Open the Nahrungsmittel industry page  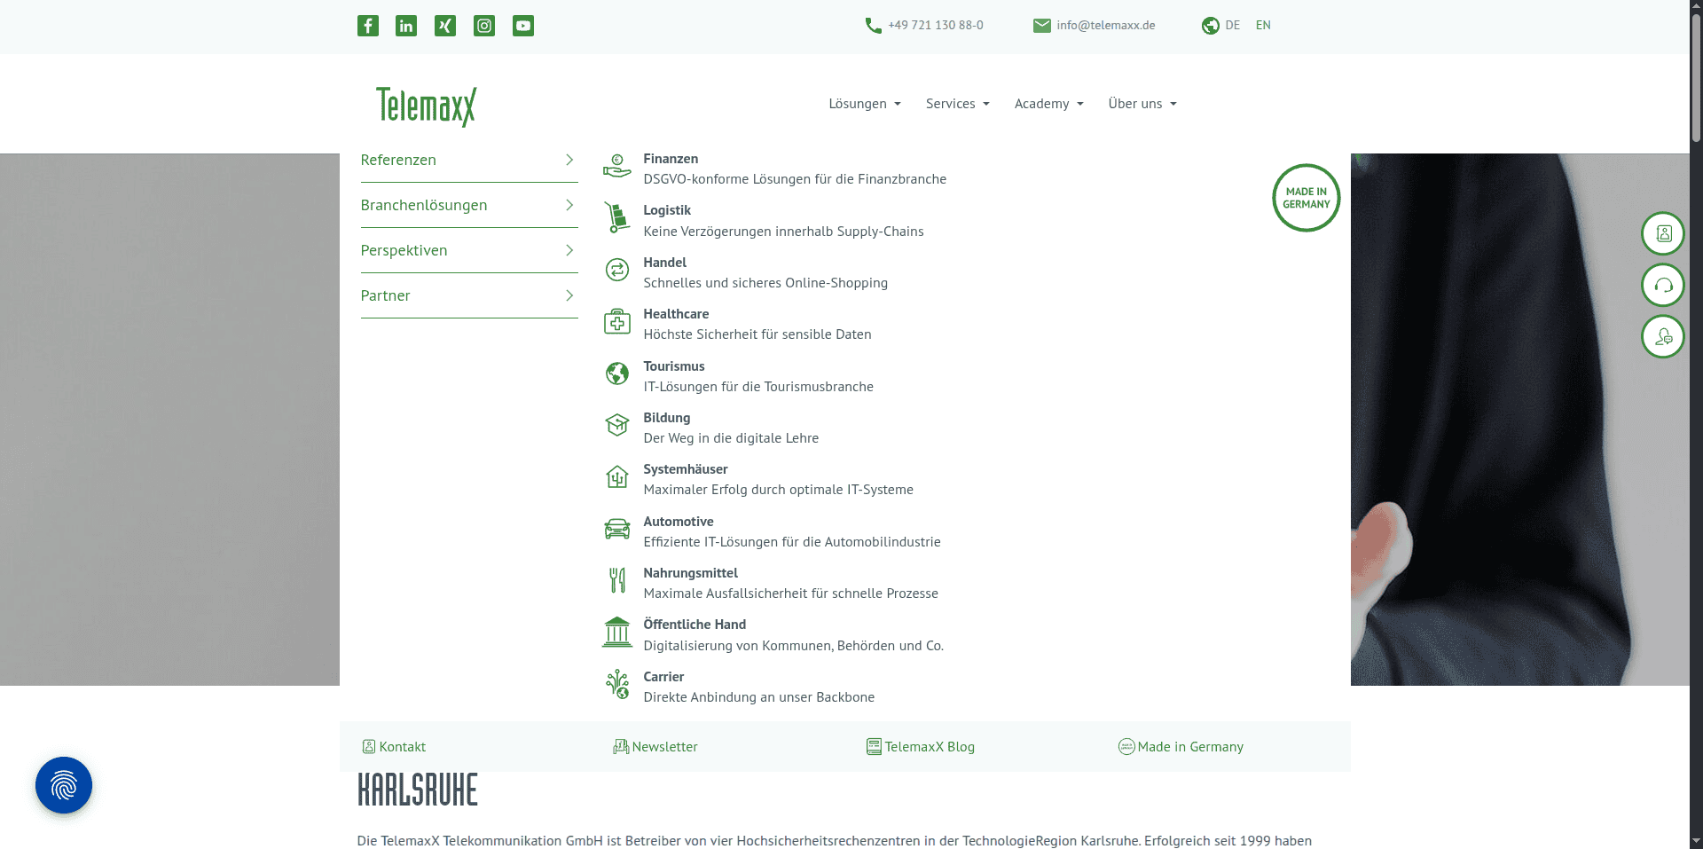691,573
